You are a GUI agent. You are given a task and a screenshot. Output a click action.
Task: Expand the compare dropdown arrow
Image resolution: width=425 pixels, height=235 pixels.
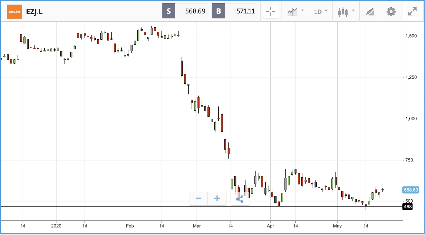[303, 11]
